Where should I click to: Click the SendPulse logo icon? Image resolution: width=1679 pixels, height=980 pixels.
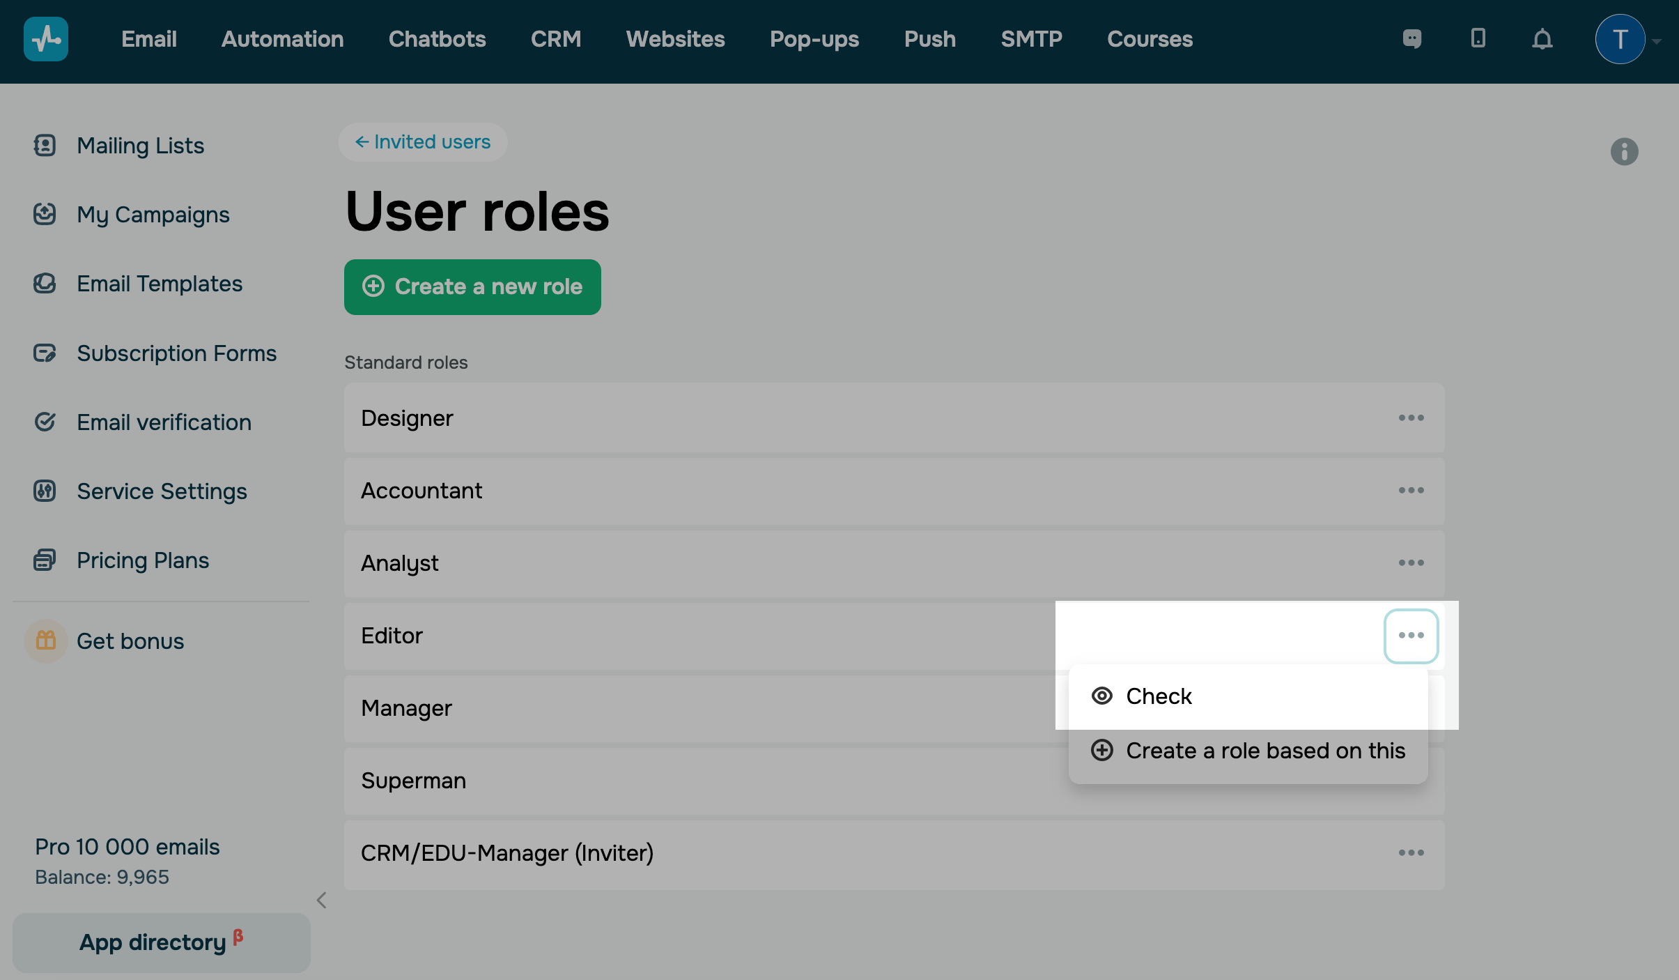click(46, 39)
